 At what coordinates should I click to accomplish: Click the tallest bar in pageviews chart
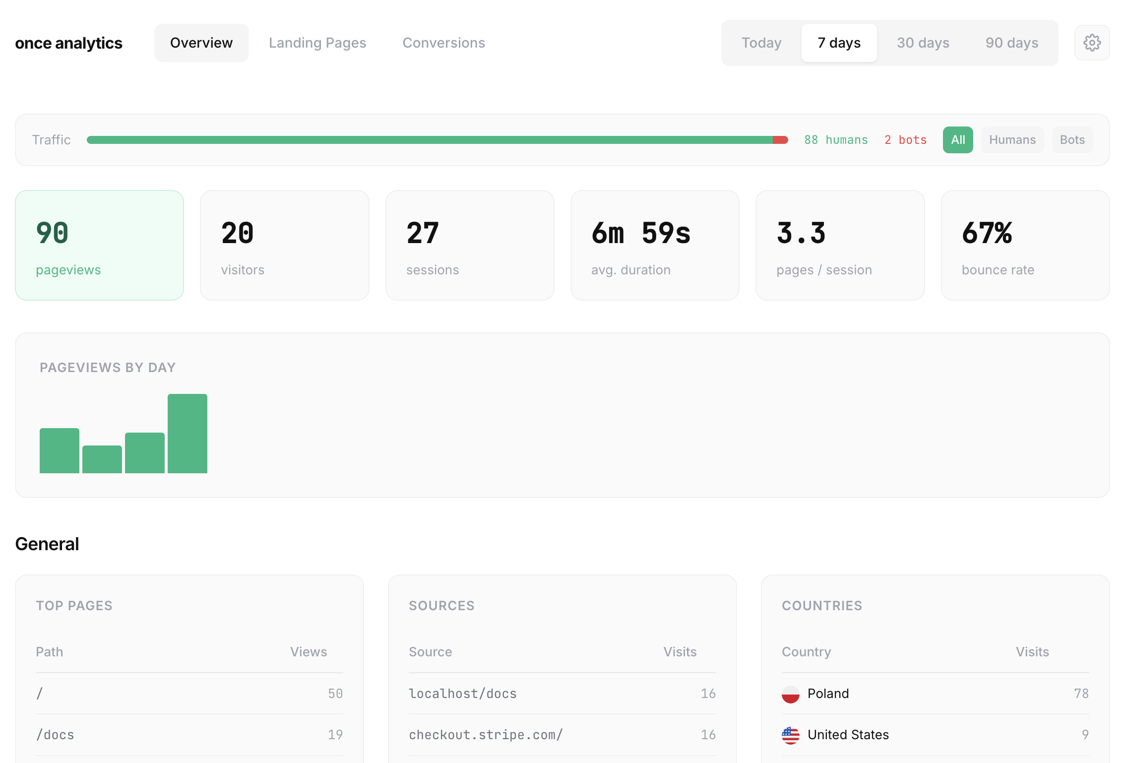[x=187, y=432]
